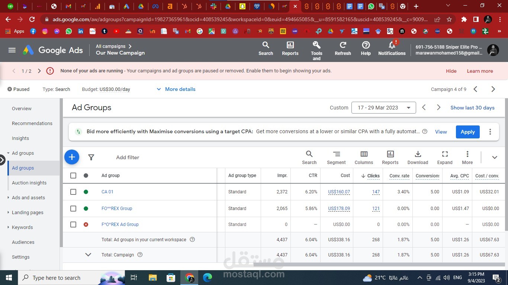508x285 pixels.
Task: Click the removed status icon of F*O*REX Ad Group
Action: [86, 225]
